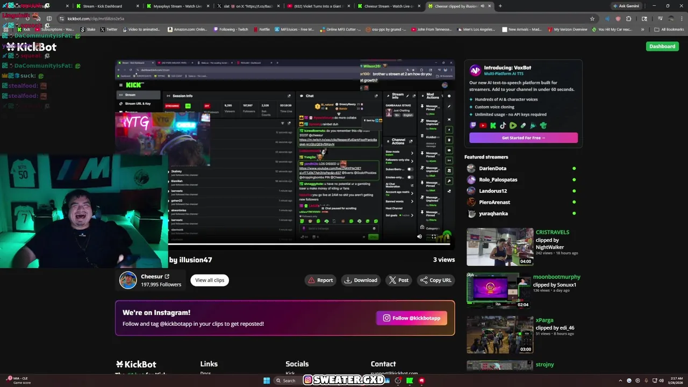688x387 pixels.
Task: Open the Stake bookmark
Action: pyautogui.click(x=88, y=30)
